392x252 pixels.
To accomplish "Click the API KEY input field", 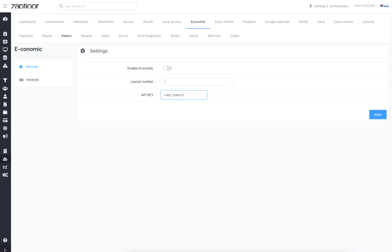I will tap(184, 95).
